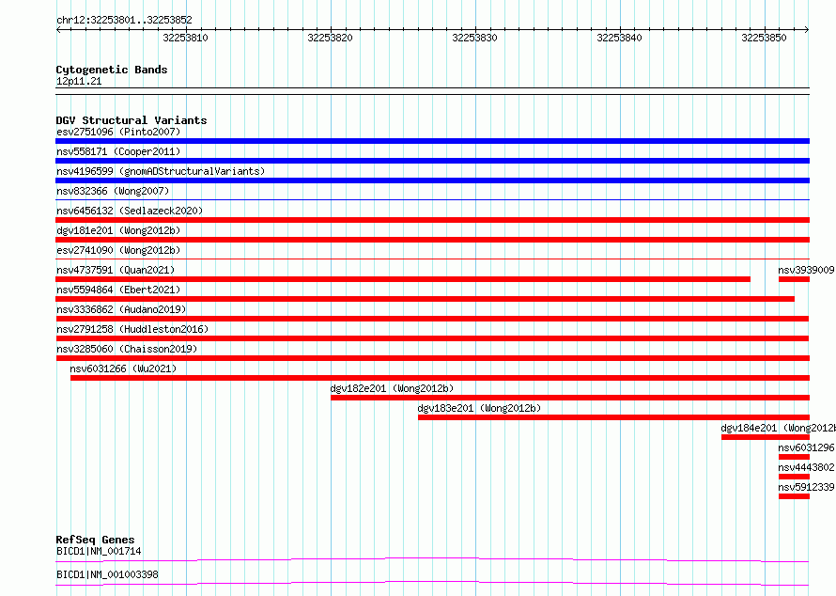Select the magenta line under BICD1|NM_001714

click(432, 559)
